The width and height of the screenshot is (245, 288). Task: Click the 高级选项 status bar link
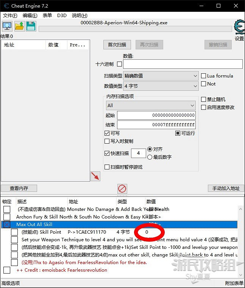tap(11, 283)
